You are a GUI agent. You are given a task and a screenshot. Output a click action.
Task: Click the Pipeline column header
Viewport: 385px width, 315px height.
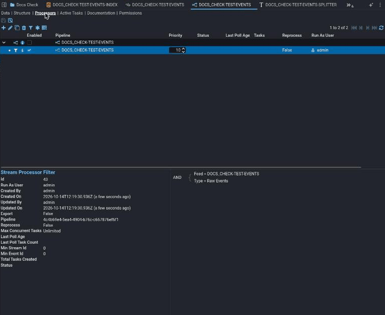tap(62, 35)
